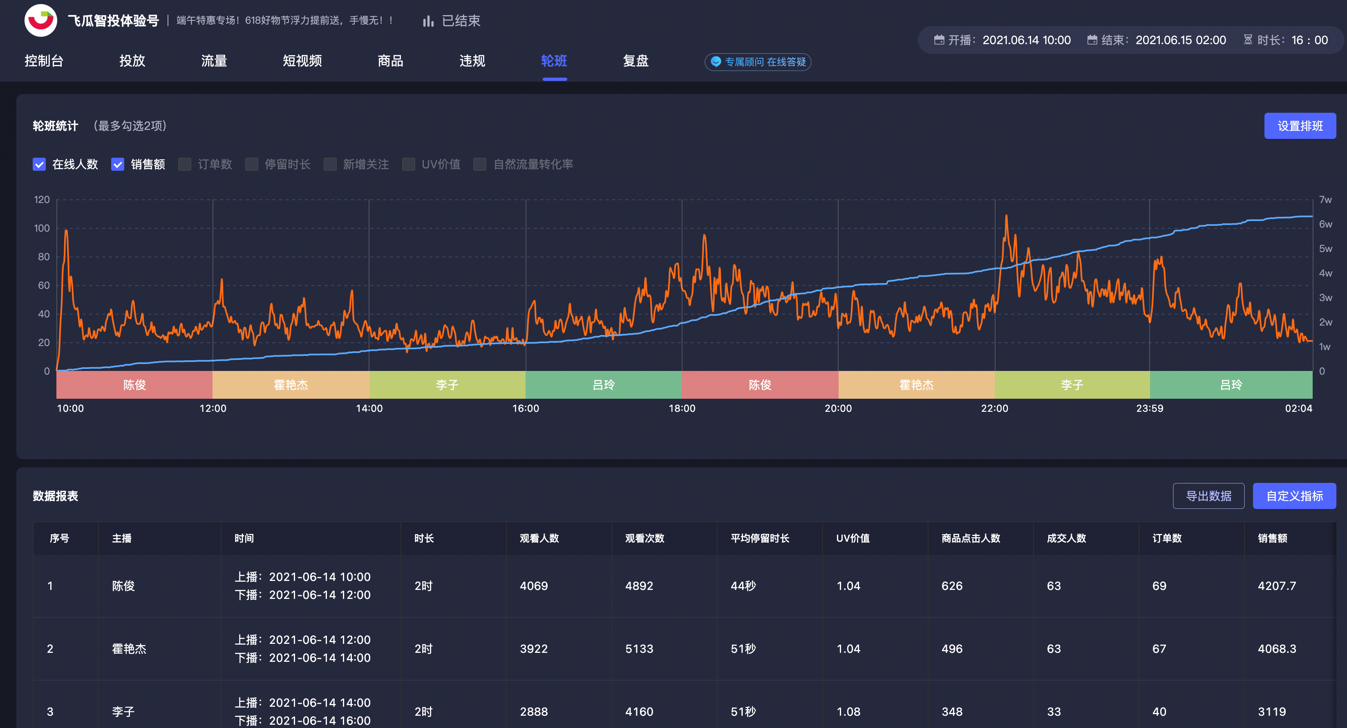Click the bar chart icon beside 已结束

click(x=428, y=21)
